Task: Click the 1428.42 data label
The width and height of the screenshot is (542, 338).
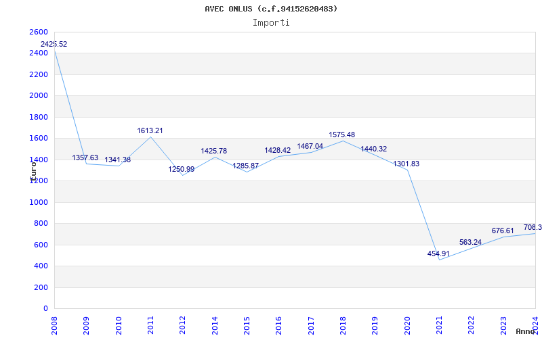Action: pyautogui.click(x=278, y=150)
